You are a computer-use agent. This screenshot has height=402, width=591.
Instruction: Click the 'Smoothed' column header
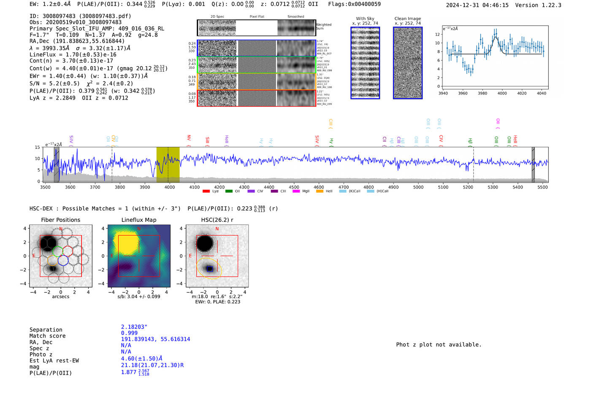pos(295,17)
